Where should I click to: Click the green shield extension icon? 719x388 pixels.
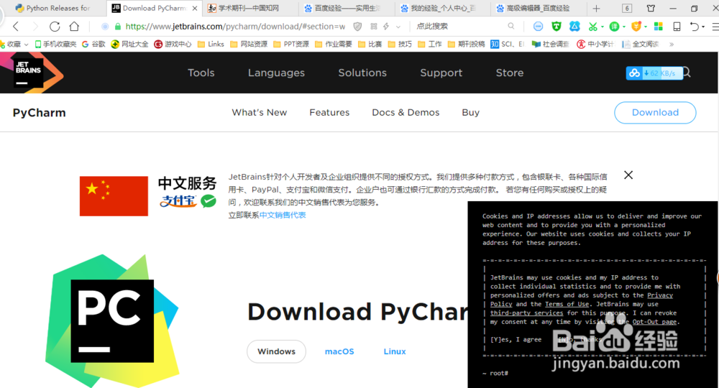557,27
